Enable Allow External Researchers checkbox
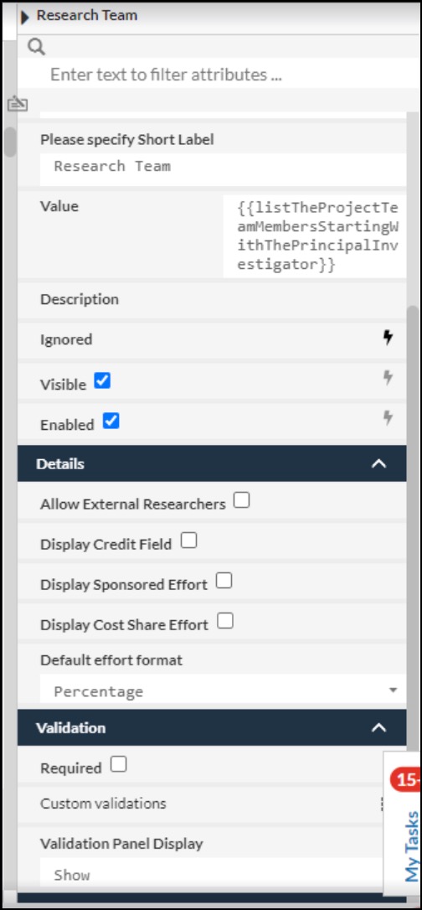The height and width of the screenshot is (910, 422). (241, 500)
